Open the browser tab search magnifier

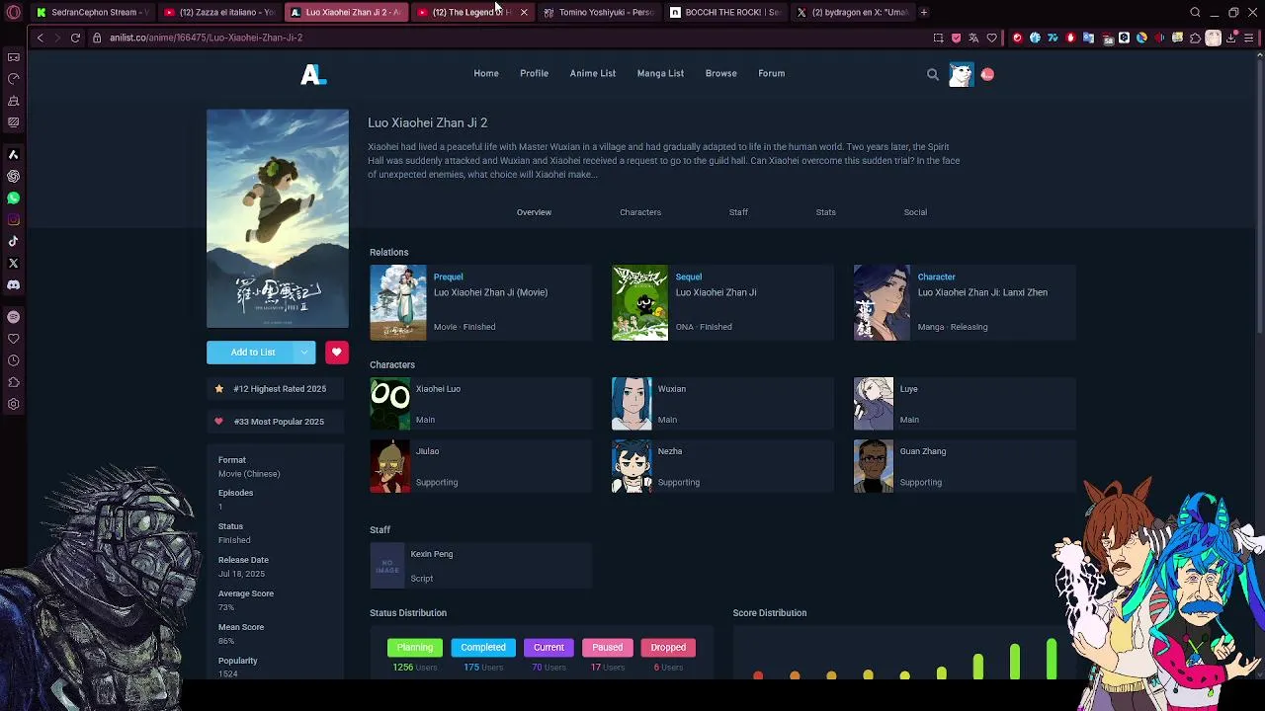tap(1195, 12)
